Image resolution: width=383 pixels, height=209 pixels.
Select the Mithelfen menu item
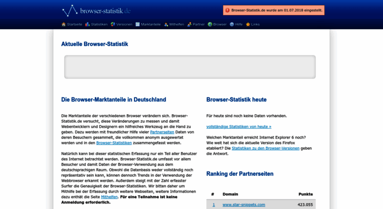[x=176, y=24]
